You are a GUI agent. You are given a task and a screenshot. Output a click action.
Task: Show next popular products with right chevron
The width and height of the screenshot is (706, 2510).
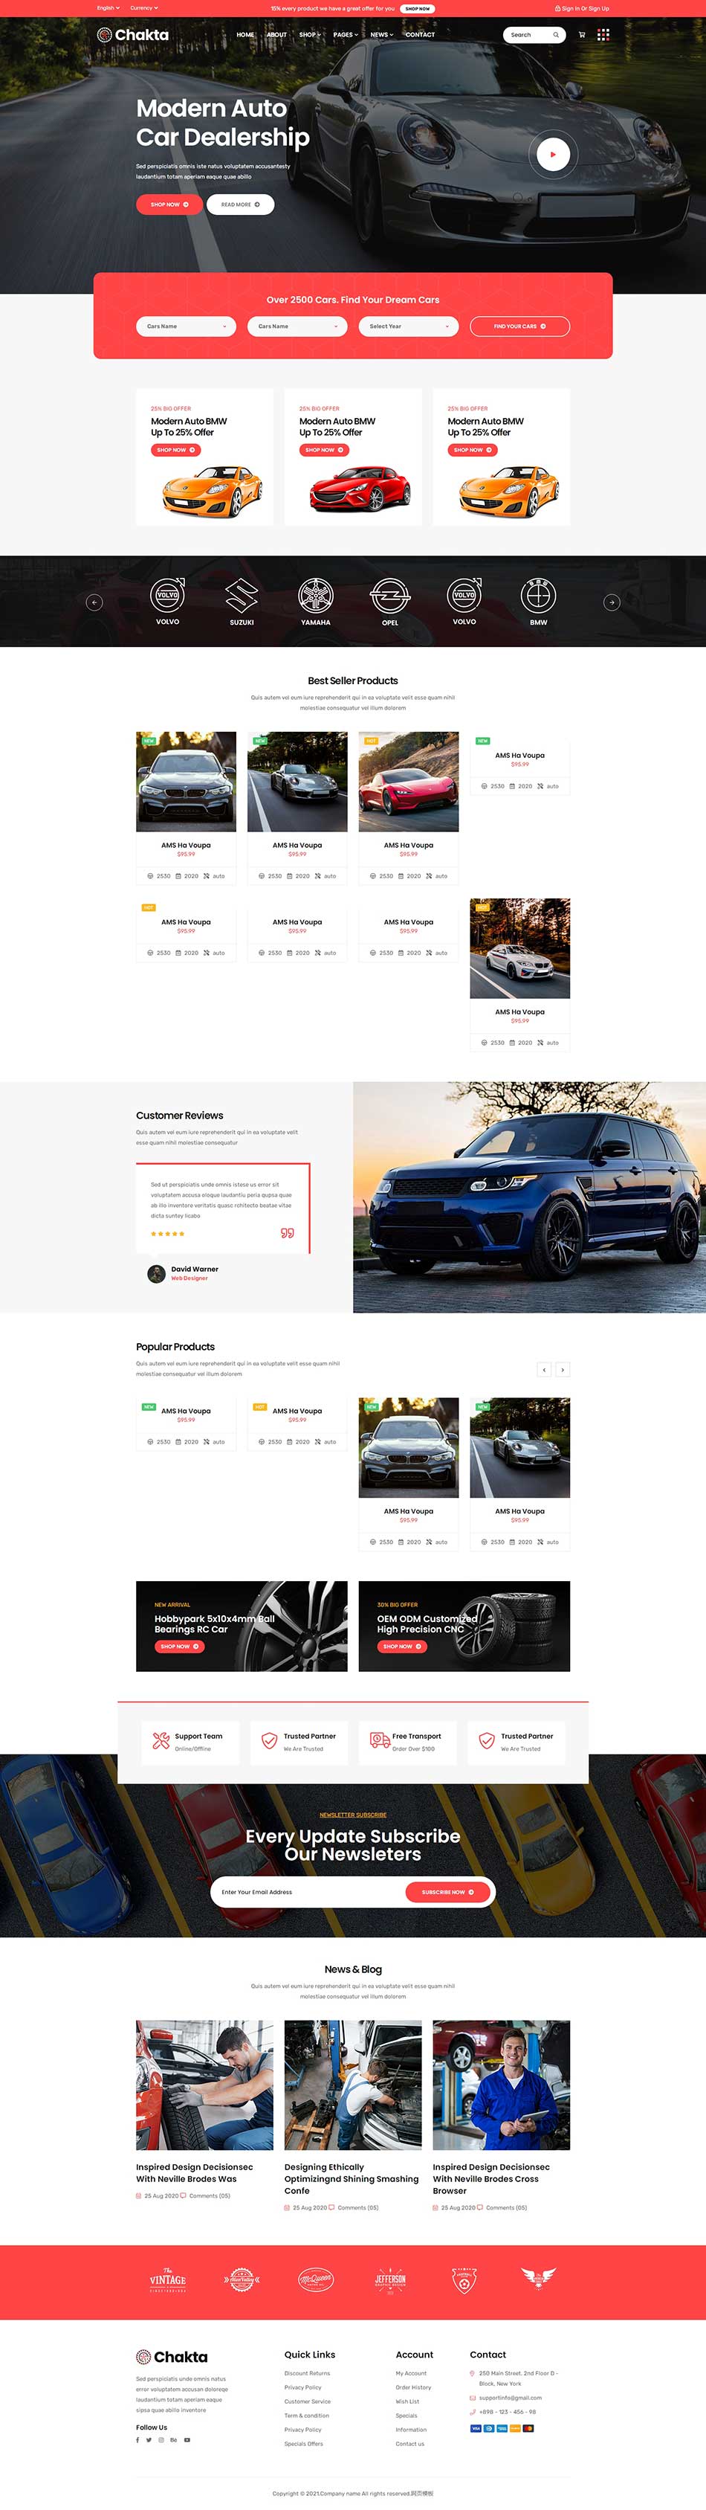pyautogui.click(x=562, y=1369)
